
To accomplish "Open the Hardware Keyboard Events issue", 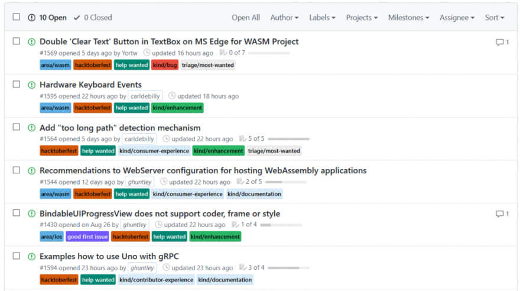I will click(x=90, y=85).
